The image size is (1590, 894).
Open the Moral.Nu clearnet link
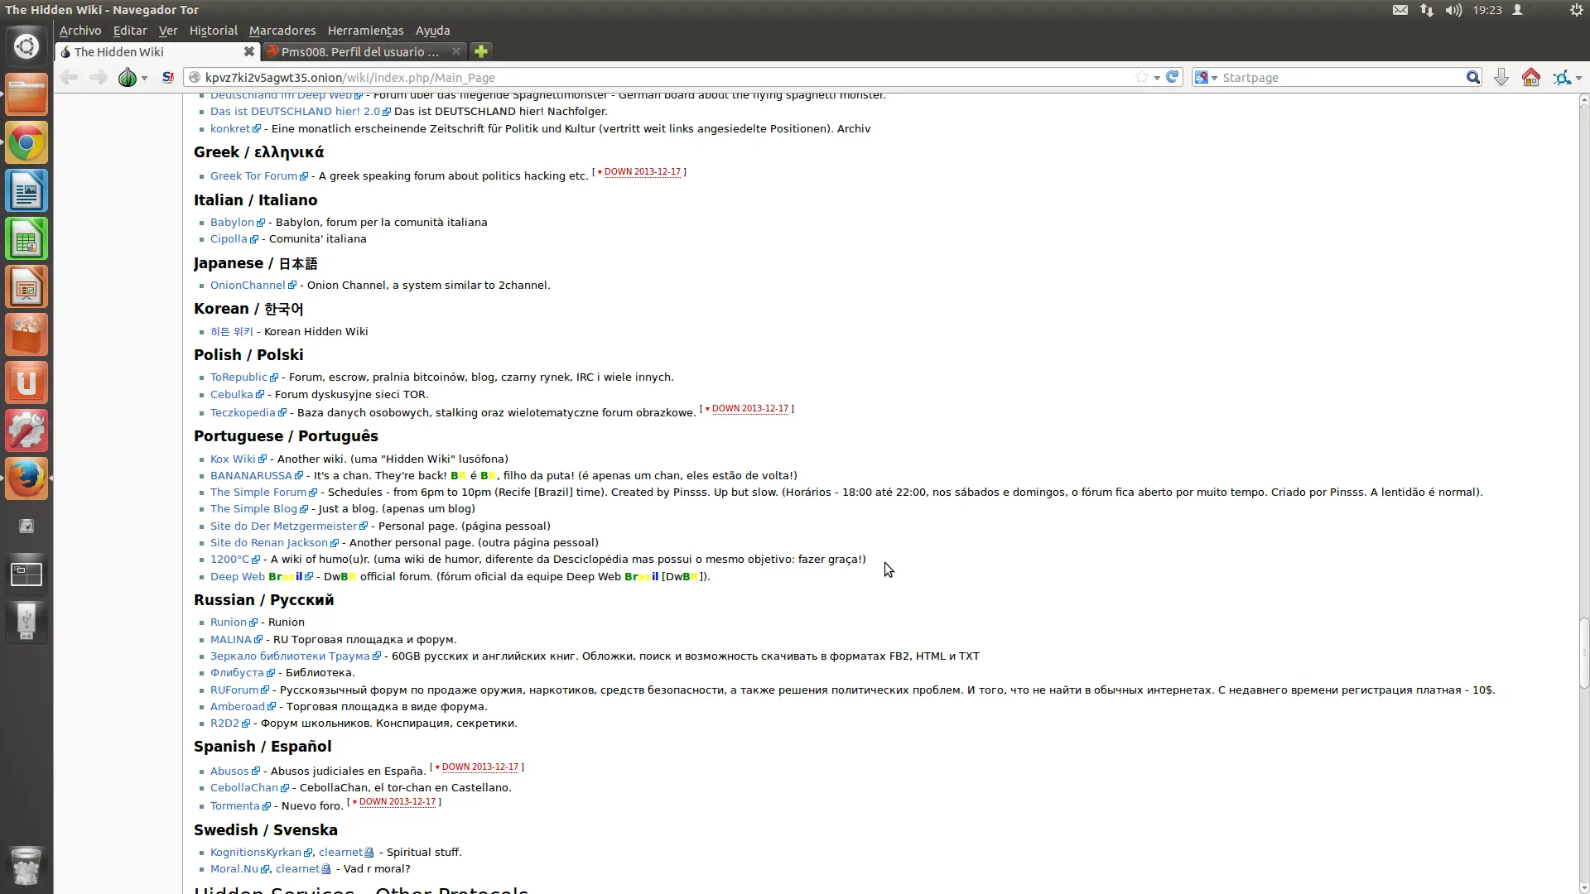point(297,869)
